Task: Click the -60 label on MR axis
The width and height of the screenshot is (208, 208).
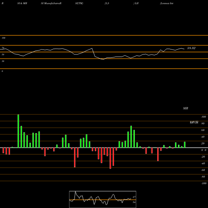Action: click(x=203, y=170)
